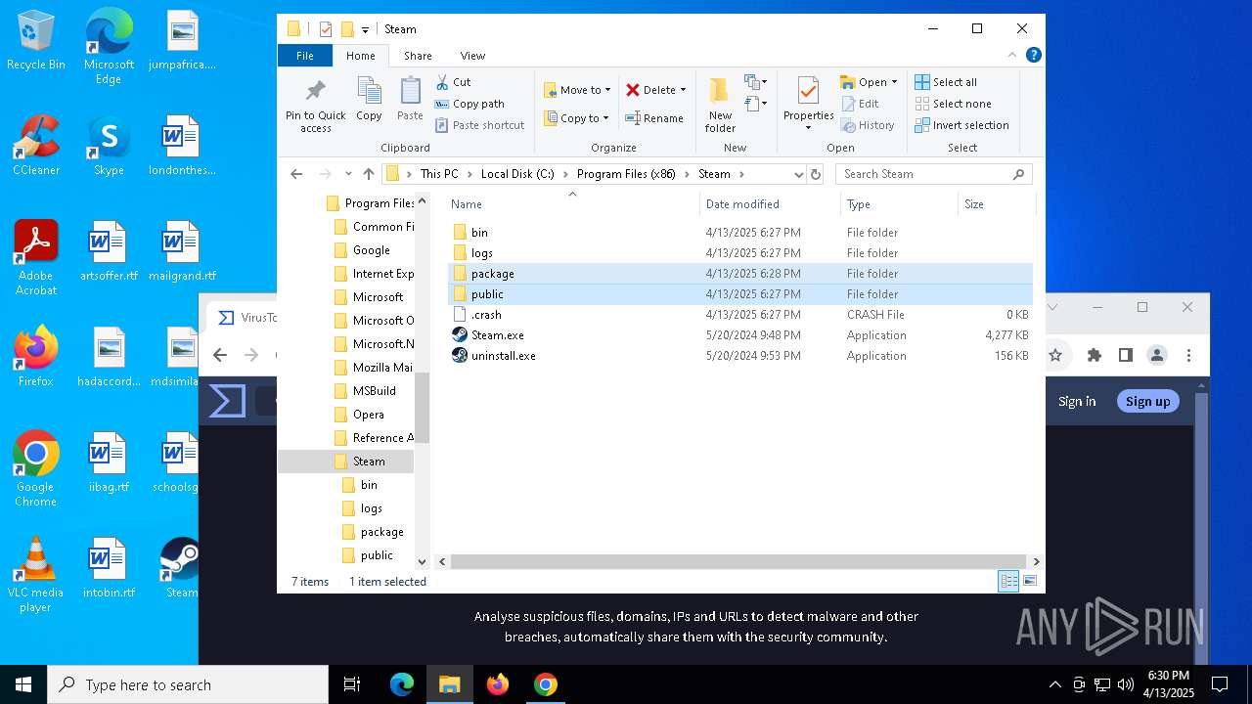
Task: Open Recycle Bin desktop icon
Action: tap(35, 40)
